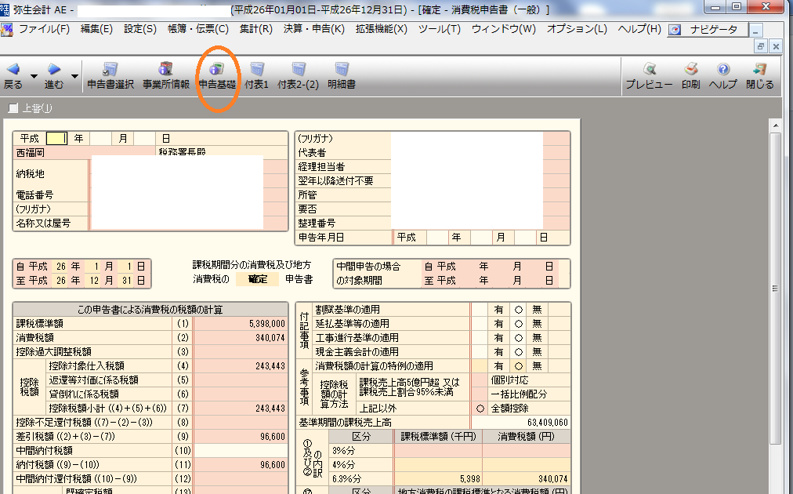Select 無 for 現金主義会計の適用

537,352
